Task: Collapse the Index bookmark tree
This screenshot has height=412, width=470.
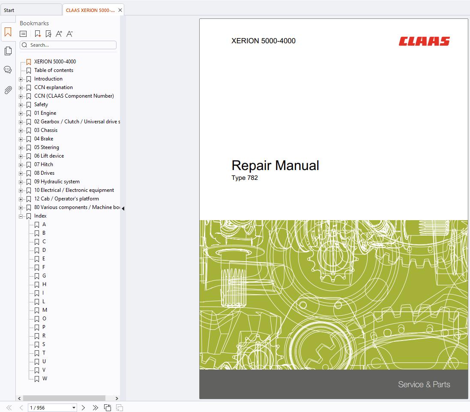Action: click(21, 216)
